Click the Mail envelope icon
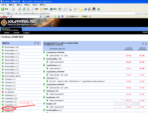The height and width of the screenshot is (113, 148). (x=65, y=9)
